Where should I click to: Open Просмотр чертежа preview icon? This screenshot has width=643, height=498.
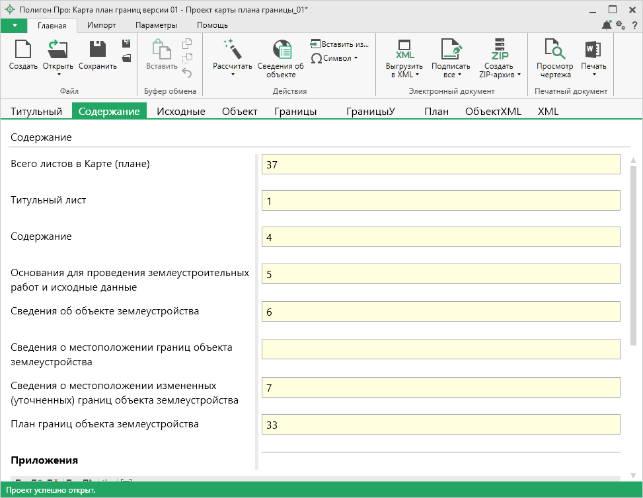point(554,50)
